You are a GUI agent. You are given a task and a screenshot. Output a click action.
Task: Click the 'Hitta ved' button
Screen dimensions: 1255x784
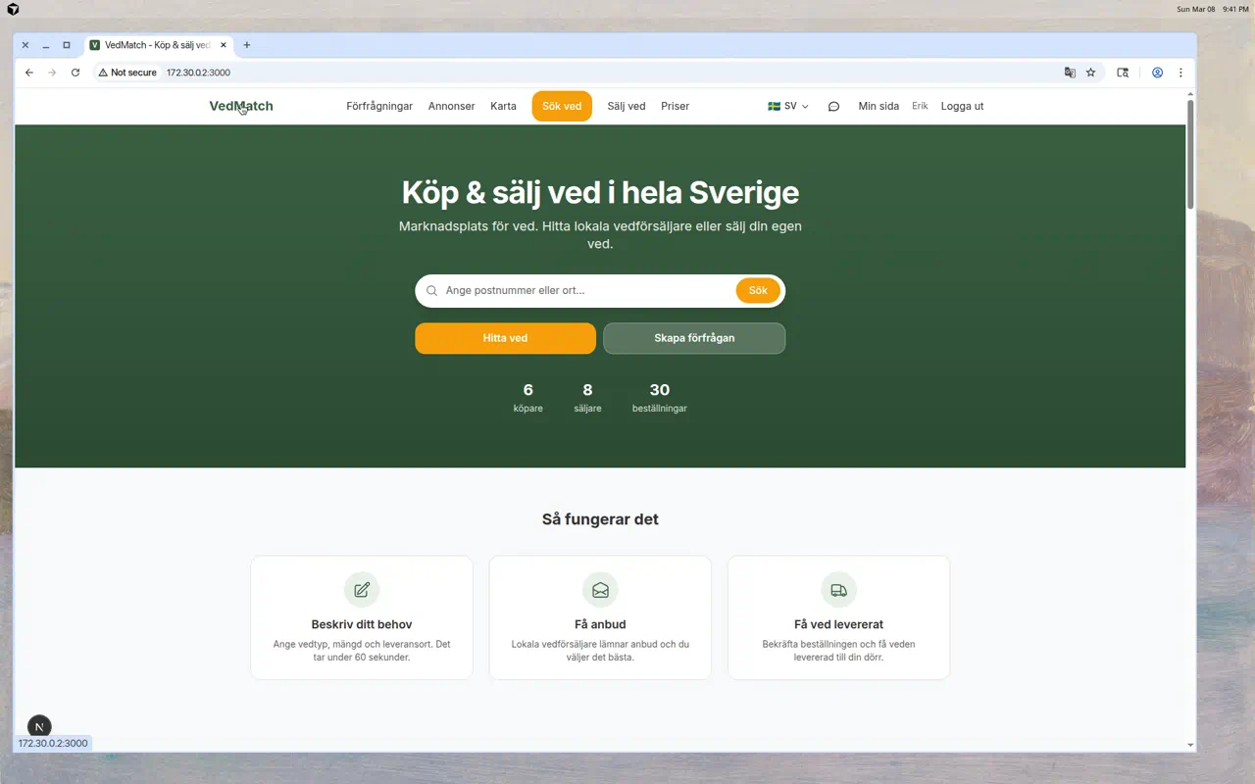coord(504,337)
